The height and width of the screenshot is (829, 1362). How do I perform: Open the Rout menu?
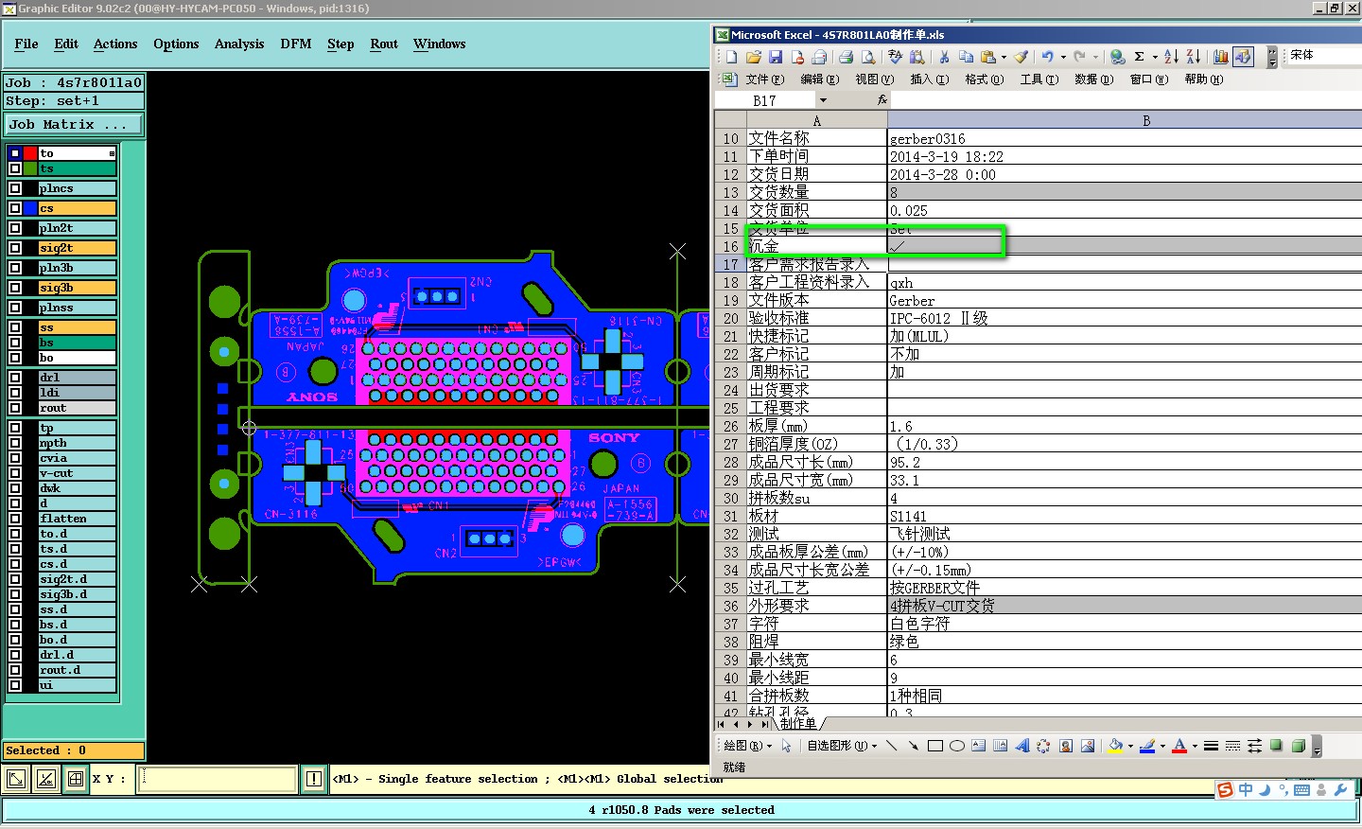tap(384, 44)
